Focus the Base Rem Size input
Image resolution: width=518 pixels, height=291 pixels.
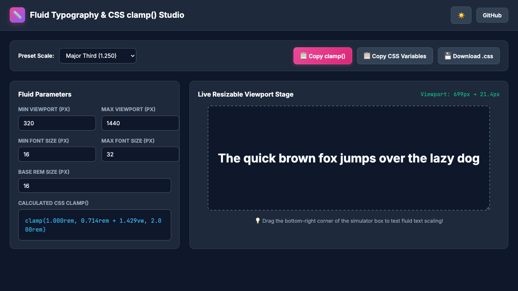95,186
